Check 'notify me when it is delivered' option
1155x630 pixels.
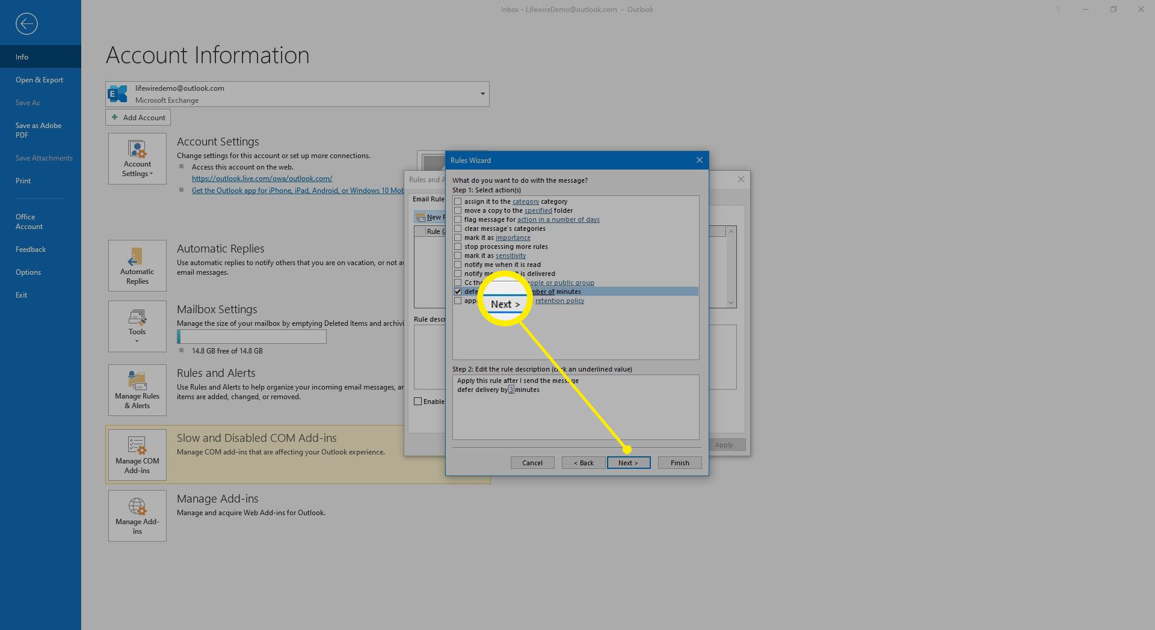click(x=458, y=274)
